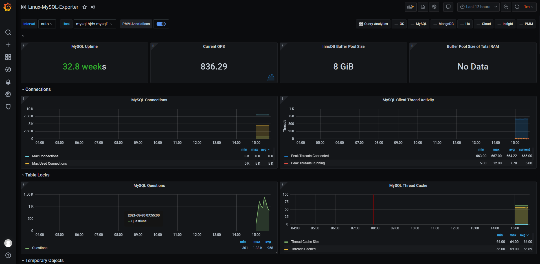This screenshot has height=264, width=540.
Task: Open the Explore compass icon
Action: (8, 70)
